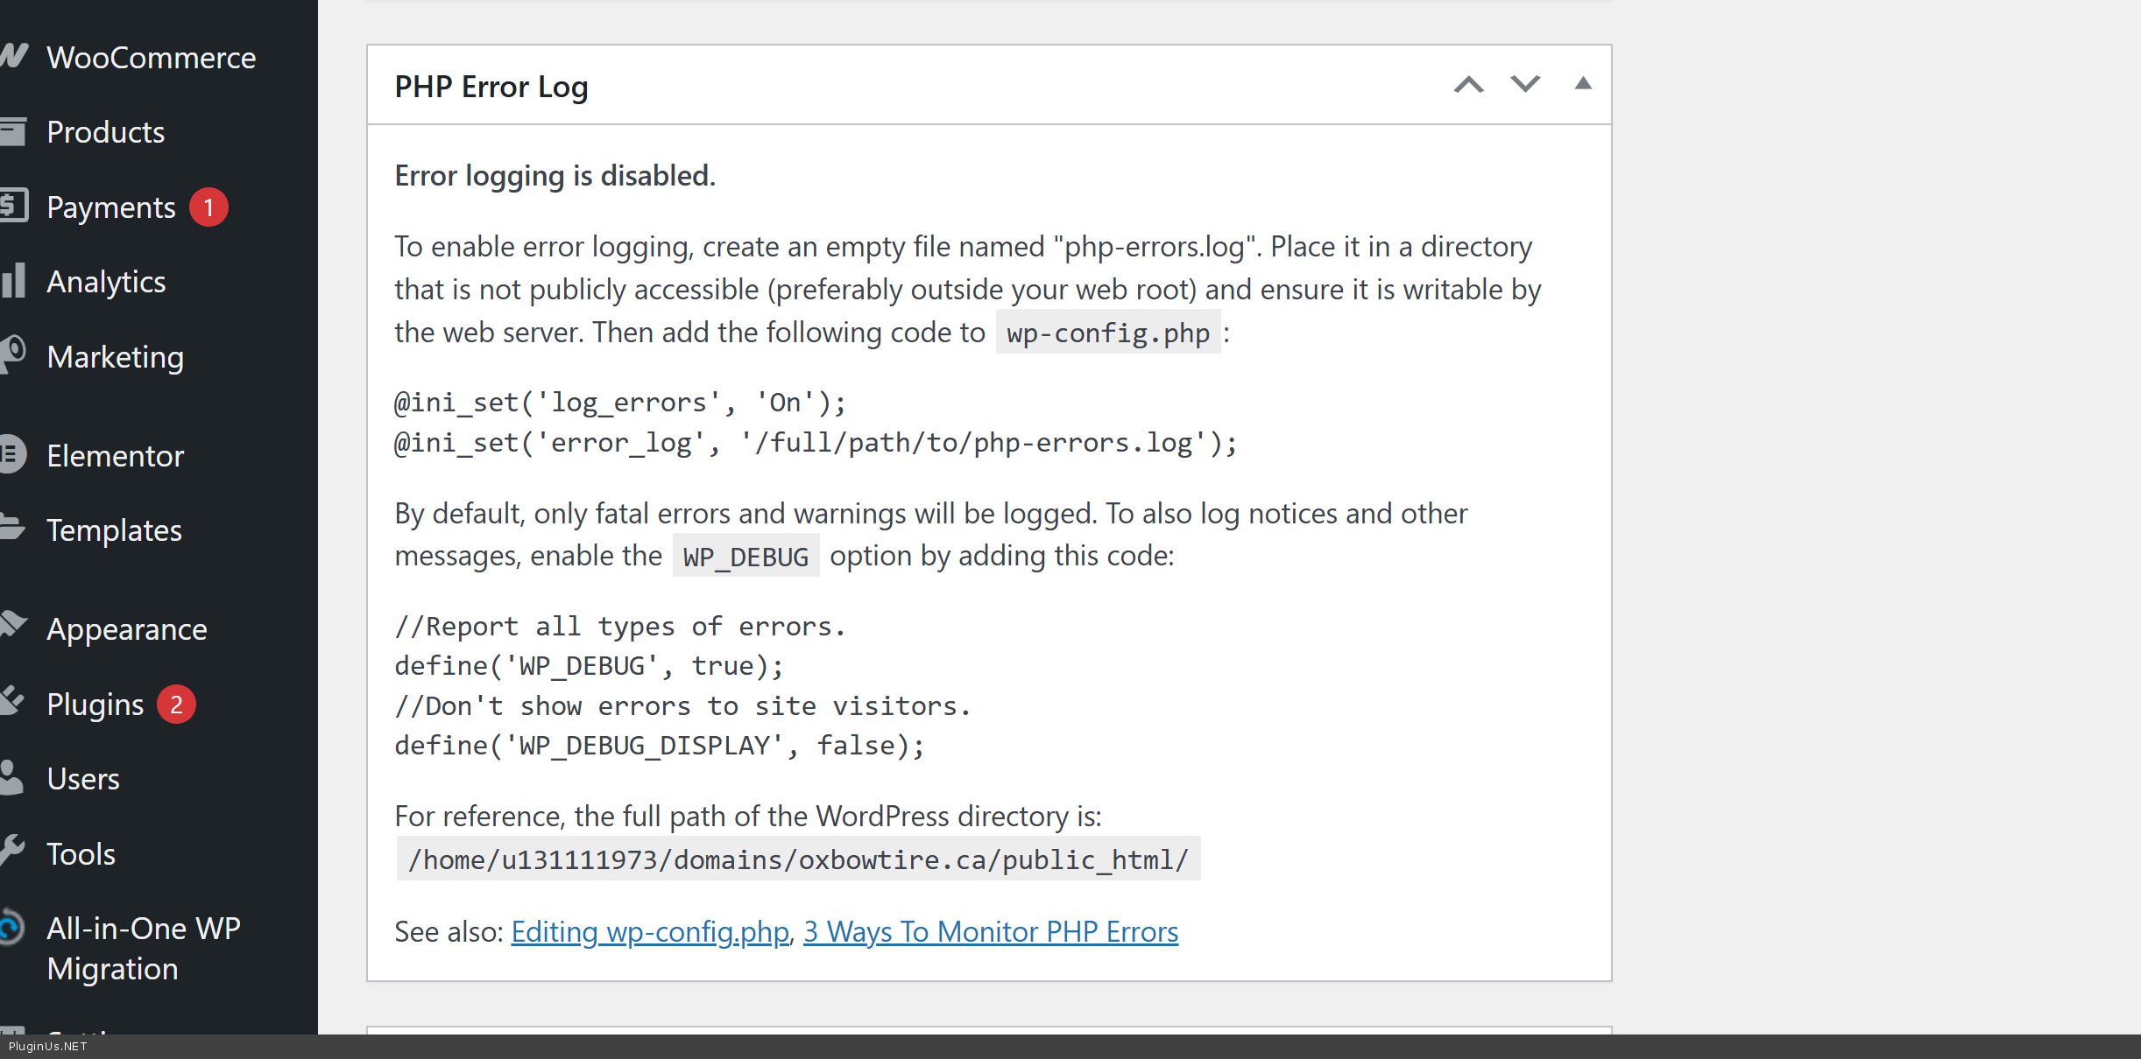This screenshot has height=1059, width=2141.
Task: Click the Analytics bar chart icon
Action: (14, 281)
